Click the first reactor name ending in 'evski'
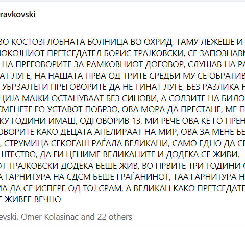This screenshot has width=245, height=230. 9,217
